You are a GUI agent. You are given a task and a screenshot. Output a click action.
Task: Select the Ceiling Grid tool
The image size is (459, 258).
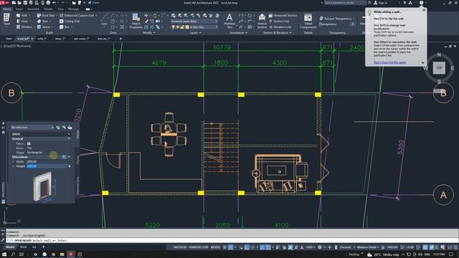[x=70, y=21]
